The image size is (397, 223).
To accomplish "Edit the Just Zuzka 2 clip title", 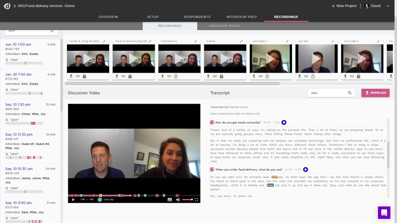I will click(x=378, y=41).
